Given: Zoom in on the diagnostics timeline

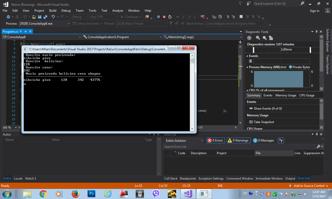Looking at the screenshot, I should click(258, 38).
